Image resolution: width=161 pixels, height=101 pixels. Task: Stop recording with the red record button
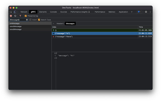[x=11, y=16]
